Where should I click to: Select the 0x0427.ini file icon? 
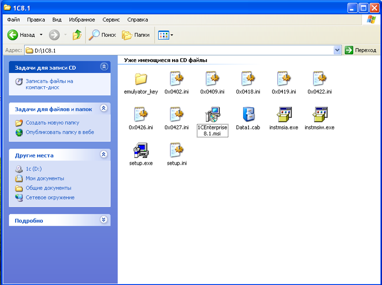176,115
